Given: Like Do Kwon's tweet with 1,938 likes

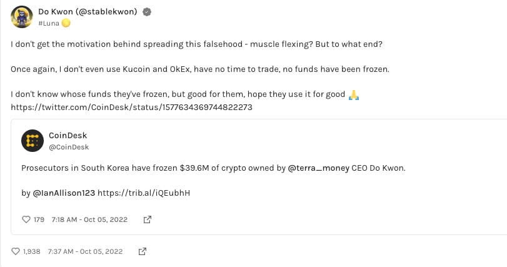Looking at the screenshot, I should [16, 251].
